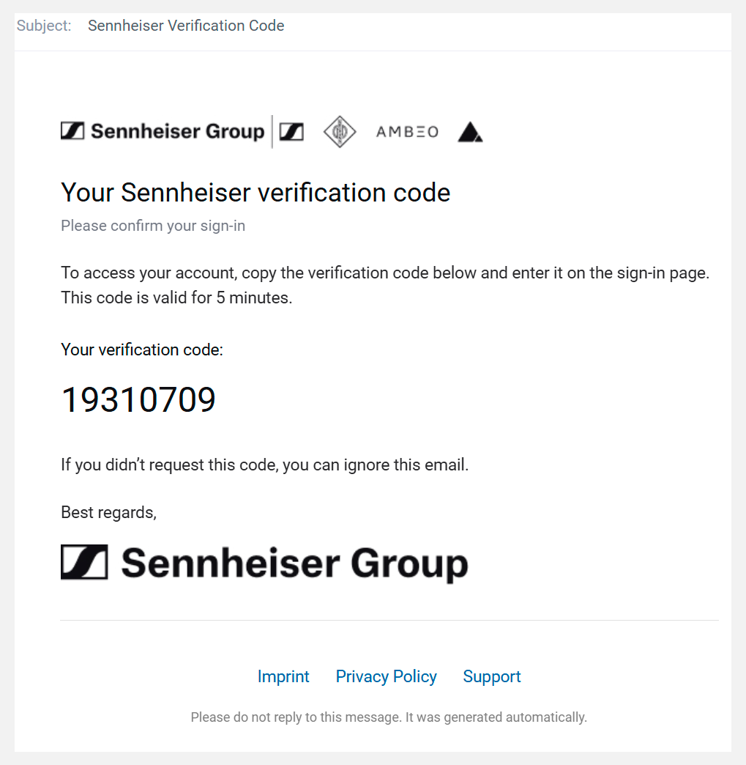Open the Imprint link

(283, 676)
